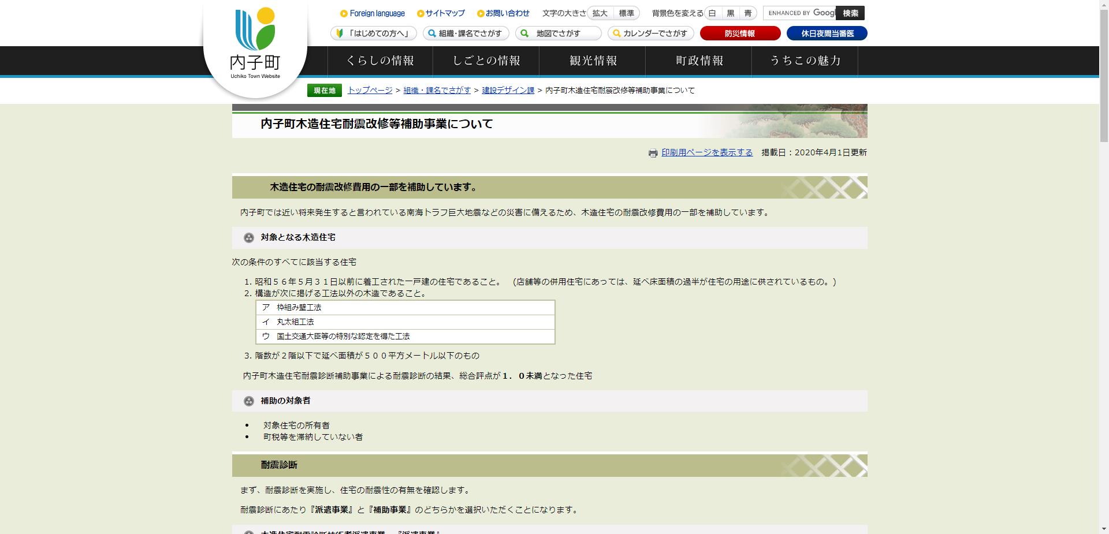The height and width of the screenshot is (534, 1109).
Task: Switch background color to 青
Action: click(x=749, y=13)
